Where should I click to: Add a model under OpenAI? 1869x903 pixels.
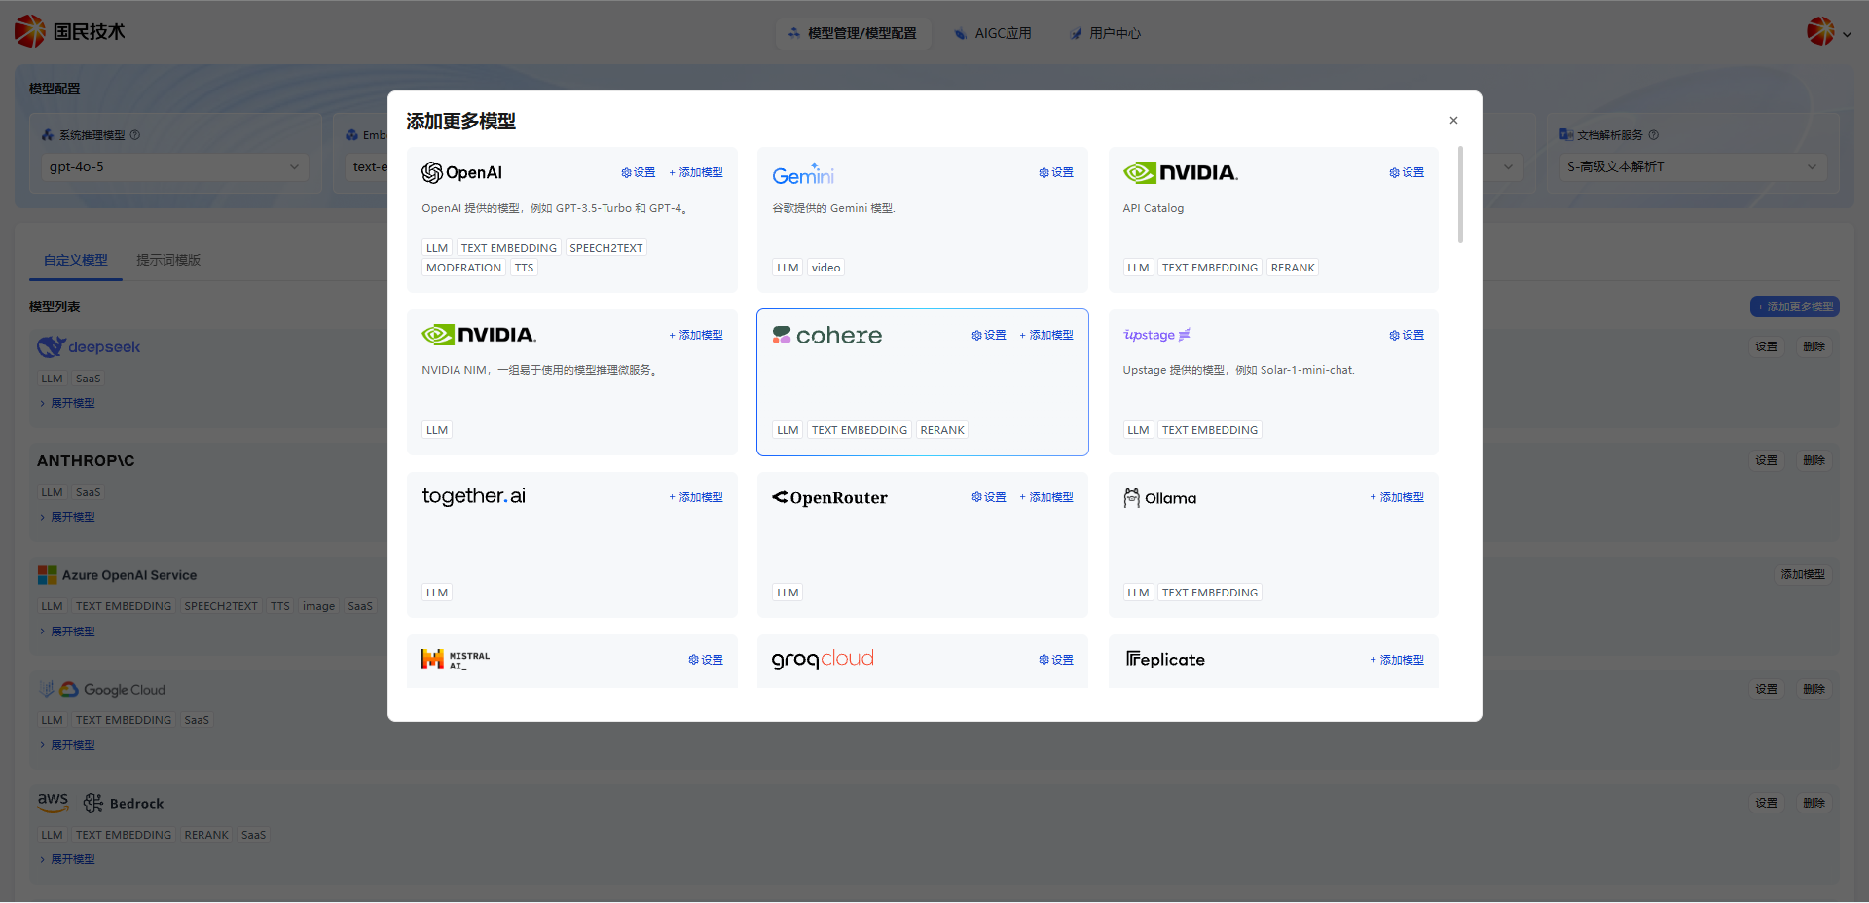696,172
